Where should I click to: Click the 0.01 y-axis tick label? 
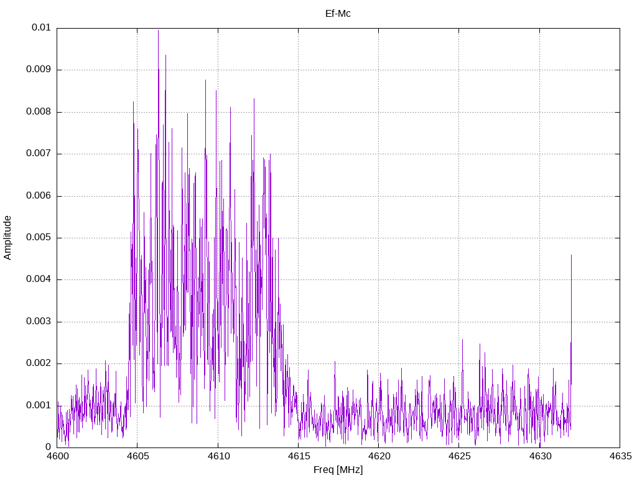pyautogui.click(x=41, y=28)
